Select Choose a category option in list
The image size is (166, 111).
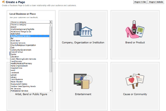[30, 25]
